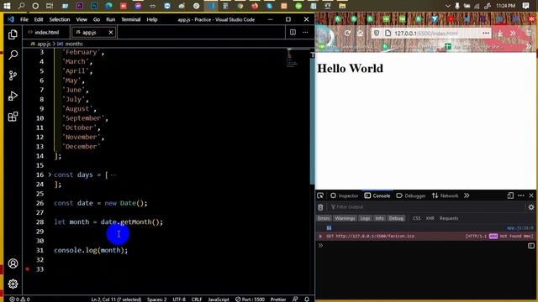Toggle responsive design mode in devtools
Image resolution: width=538 pixels, height=302 pixels.
pos(510,195)
